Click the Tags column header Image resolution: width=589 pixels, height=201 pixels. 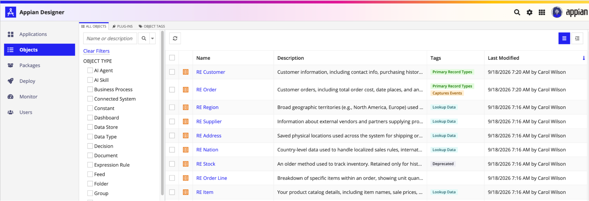tap(435, 58)
